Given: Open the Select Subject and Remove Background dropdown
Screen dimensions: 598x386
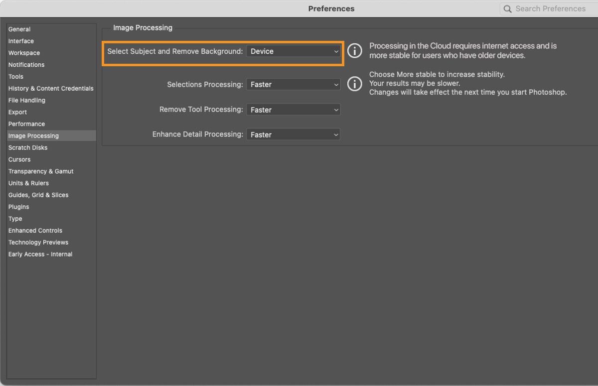Looking at the screenshot, I should tap(293, 51).
